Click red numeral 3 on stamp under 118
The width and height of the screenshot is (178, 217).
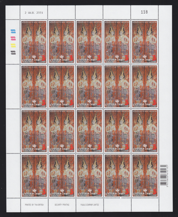[x=154, y=58]
